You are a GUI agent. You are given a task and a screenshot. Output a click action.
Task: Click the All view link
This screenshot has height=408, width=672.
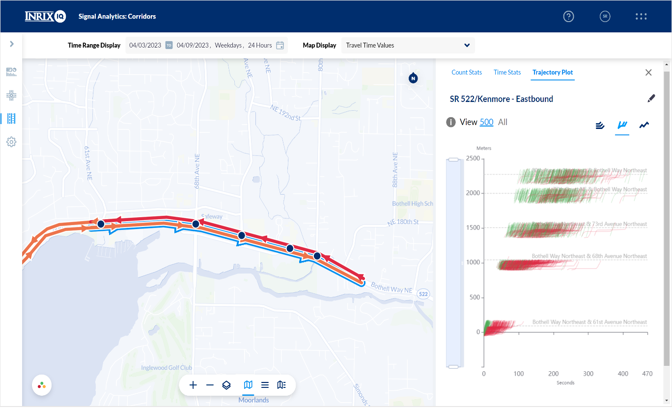click(503, 122)
